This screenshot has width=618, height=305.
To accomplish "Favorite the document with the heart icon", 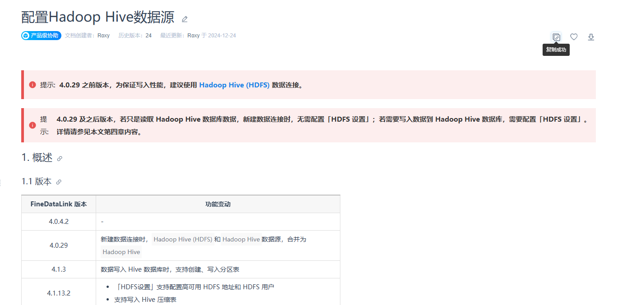I will [574, 37].
